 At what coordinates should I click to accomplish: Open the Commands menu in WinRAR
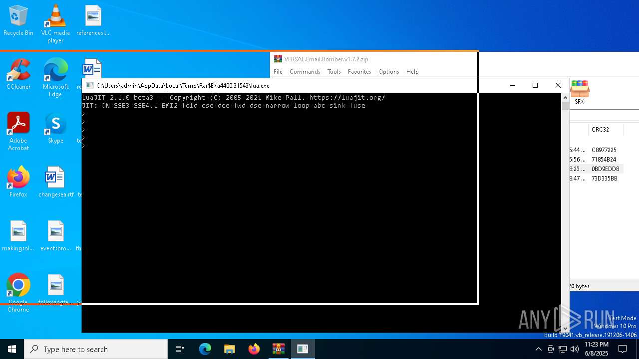coord(305,72)
